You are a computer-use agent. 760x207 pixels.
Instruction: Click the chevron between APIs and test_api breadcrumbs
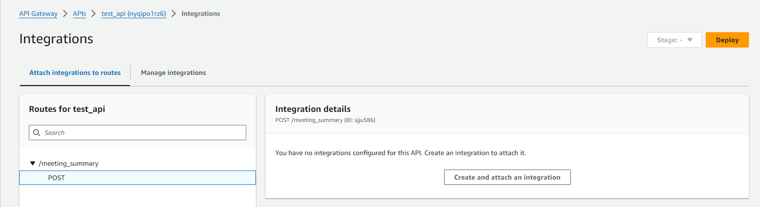(94, 13)
